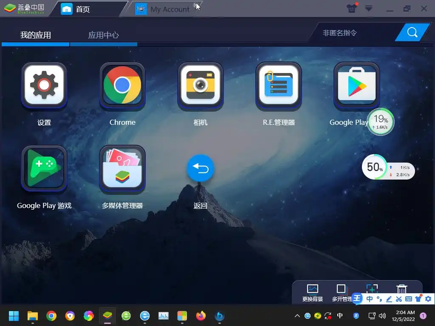The height and width of the screenshot is (326, 435).
Task: Expand the system tray hidden icons chevron
Action: 297,316
